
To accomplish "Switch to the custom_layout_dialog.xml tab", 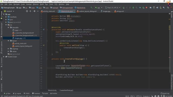I will [88, 11].
